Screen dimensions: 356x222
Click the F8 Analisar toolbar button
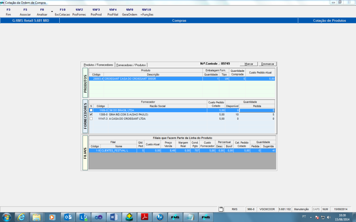pos(42,12)
